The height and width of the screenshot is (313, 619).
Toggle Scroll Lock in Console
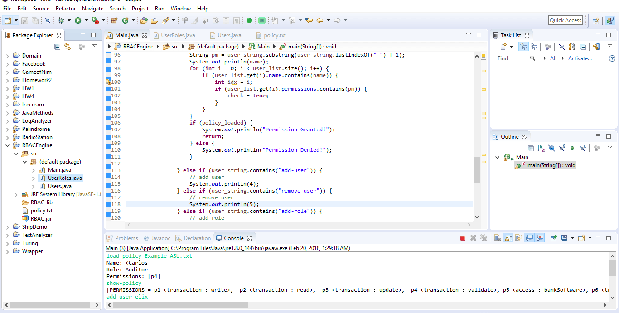click(x=508, y=238)
